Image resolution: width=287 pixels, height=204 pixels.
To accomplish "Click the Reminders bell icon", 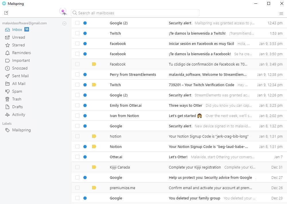I will (7, 53).
